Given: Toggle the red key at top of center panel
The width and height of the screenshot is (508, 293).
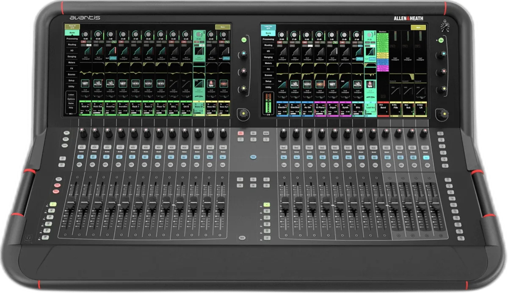Looking at the screenshot, I should tap(241, 133).
